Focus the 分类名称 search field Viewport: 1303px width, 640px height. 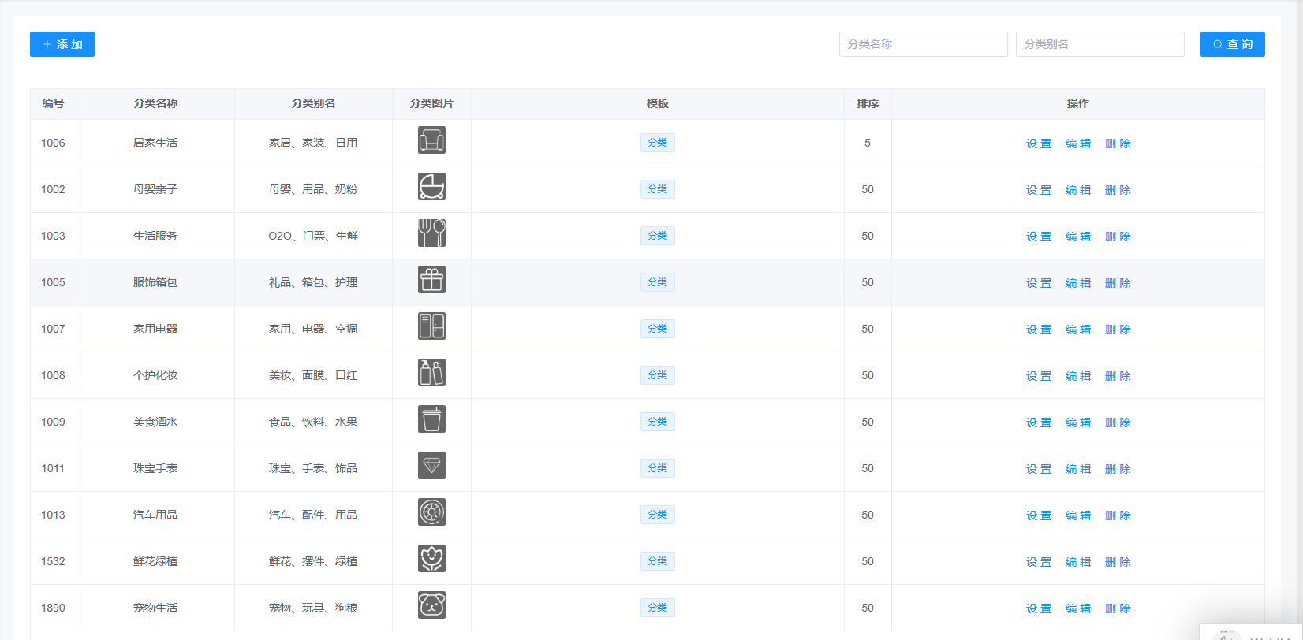[923, 44]
